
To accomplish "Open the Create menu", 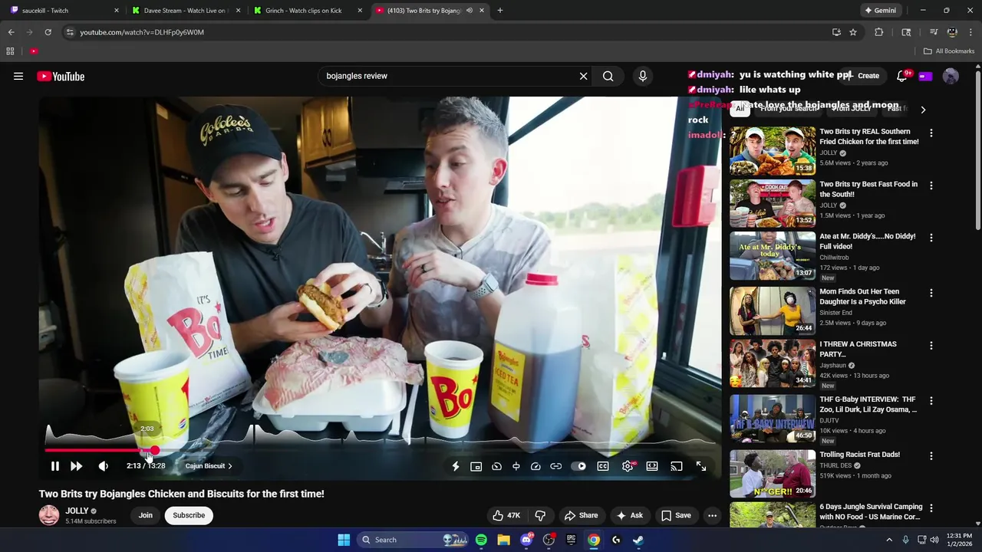I will 863,76.
